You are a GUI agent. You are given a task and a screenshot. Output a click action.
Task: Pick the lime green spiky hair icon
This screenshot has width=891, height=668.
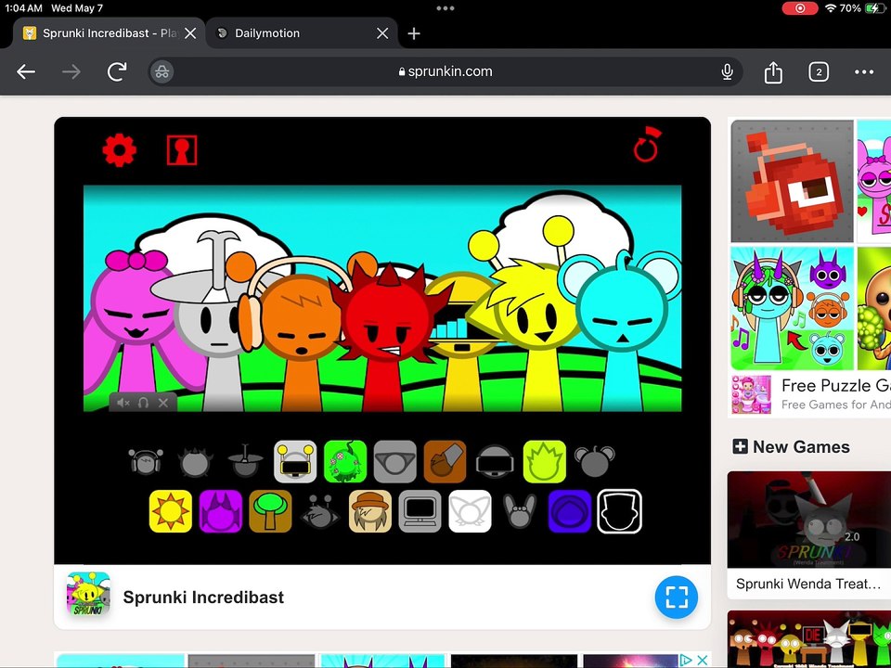click(545, 461)
